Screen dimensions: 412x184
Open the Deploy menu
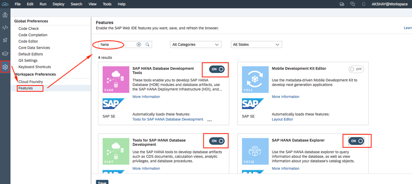pos(58,4)
